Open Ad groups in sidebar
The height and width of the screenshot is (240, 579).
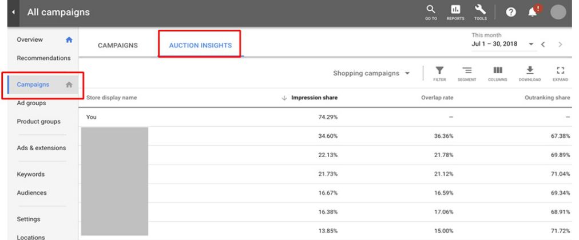click(31, 103)
